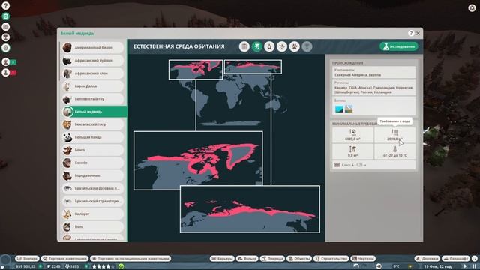Click the money balance in status bar
Image resolution: width=480 pixels, height=270 pixels.
pyautogui.click(x=25, y=266)
